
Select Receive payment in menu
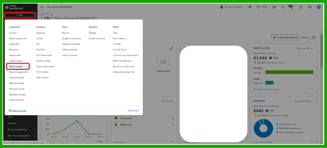point(18,39)
